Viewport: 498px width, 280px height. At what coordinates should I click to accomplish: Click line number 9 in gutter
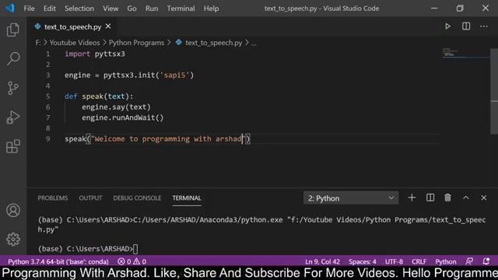click(47, 138)
